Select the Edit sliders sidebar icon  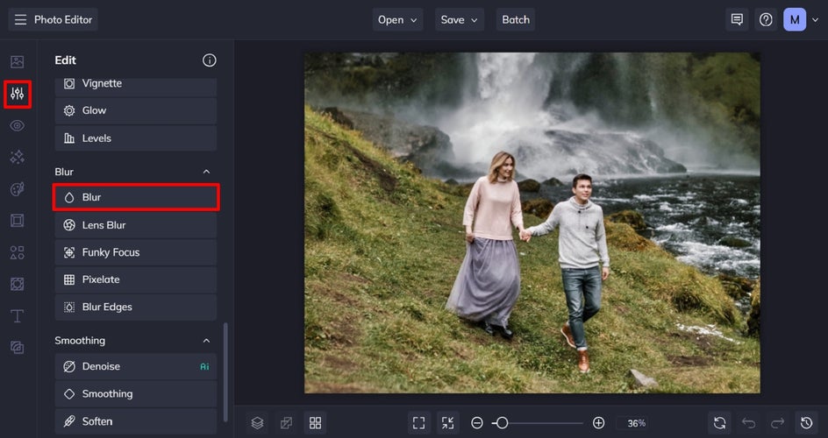(x=17, y=94)
